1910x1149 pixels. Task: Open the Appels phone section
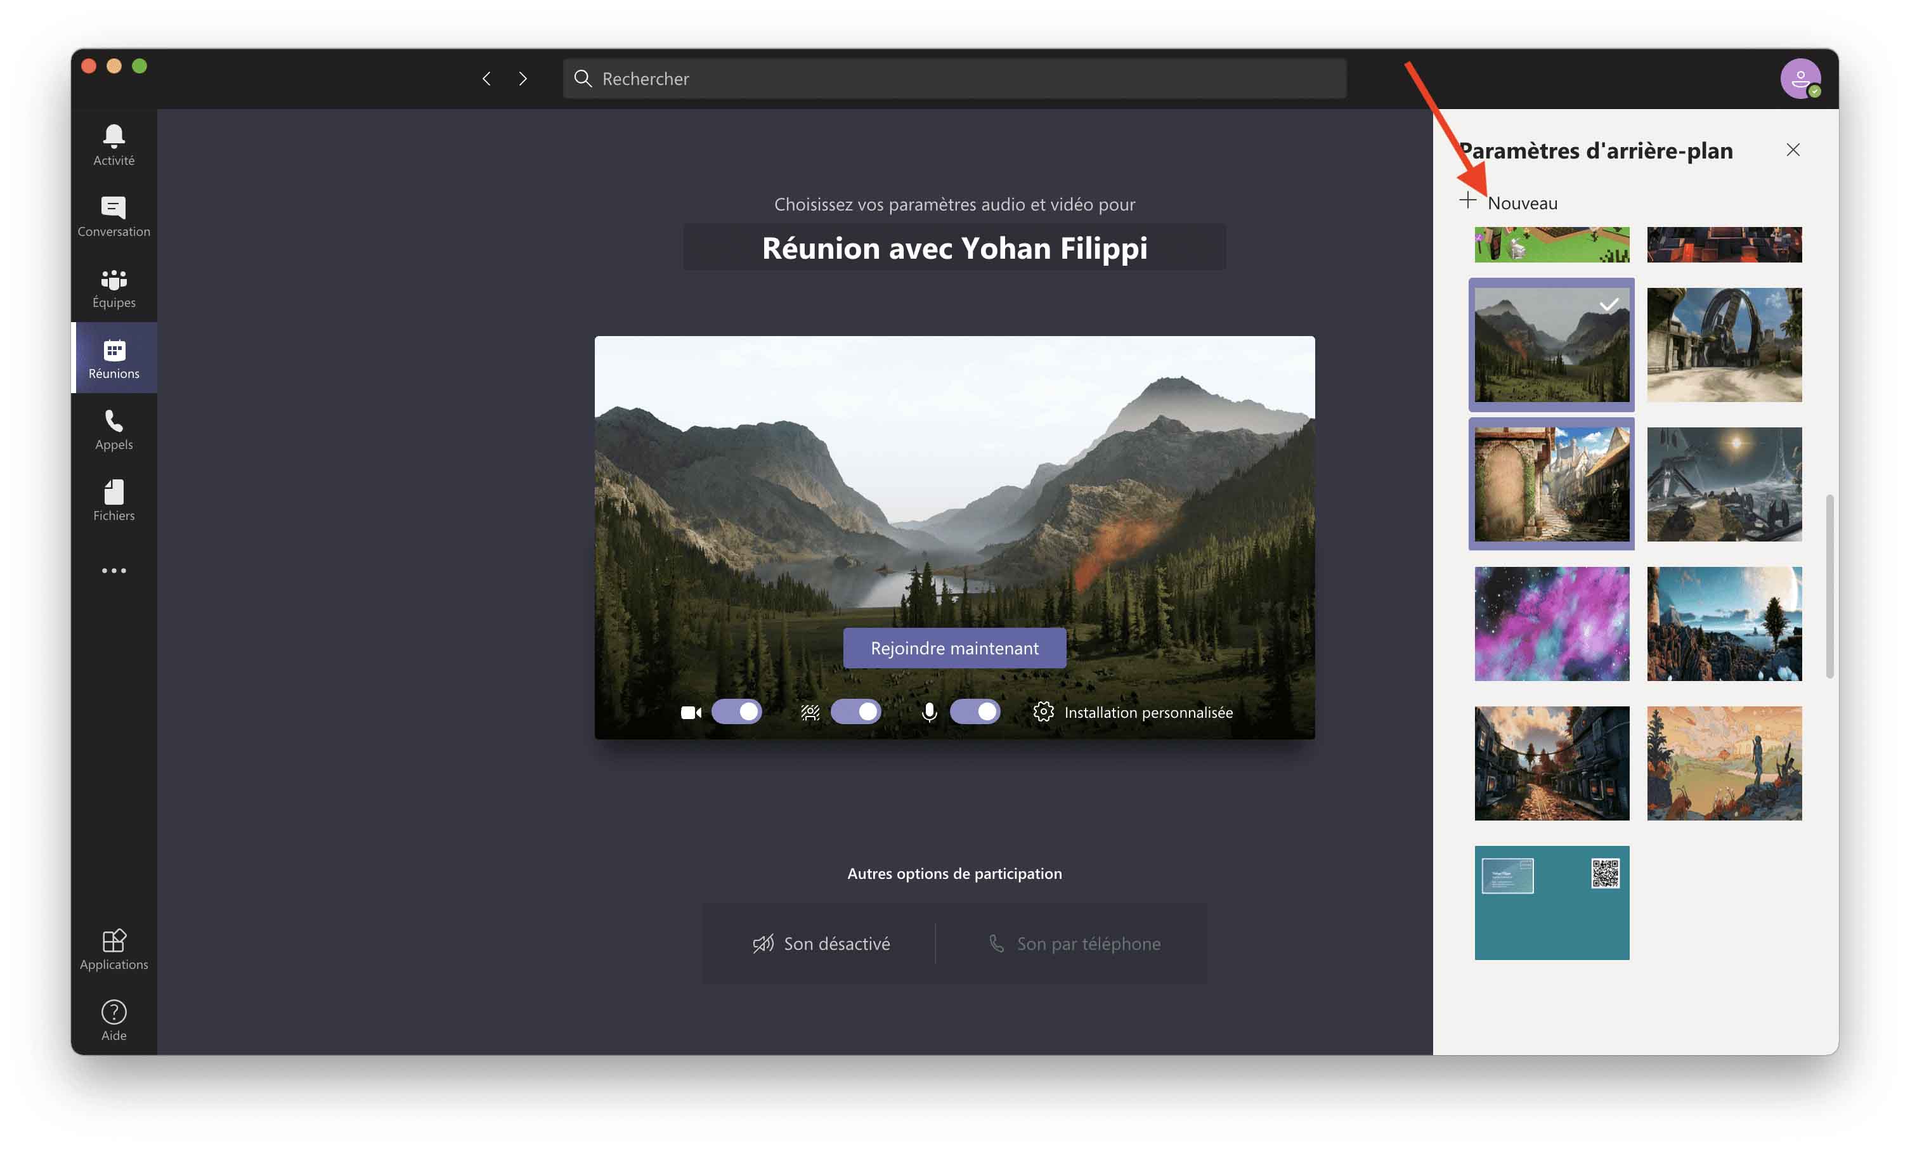pyautogui.click(x=114, y=429)
